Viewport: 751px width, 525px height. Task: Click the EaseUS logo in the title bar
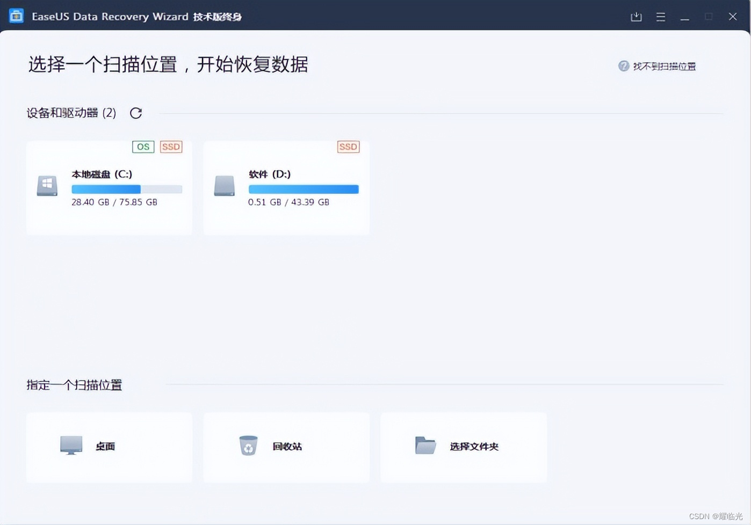[16, 16]
